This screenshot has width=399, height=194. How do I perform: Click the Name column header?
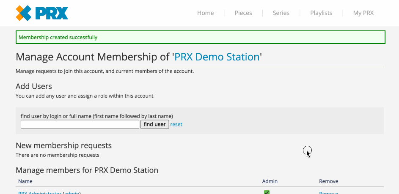pos(25,181)
